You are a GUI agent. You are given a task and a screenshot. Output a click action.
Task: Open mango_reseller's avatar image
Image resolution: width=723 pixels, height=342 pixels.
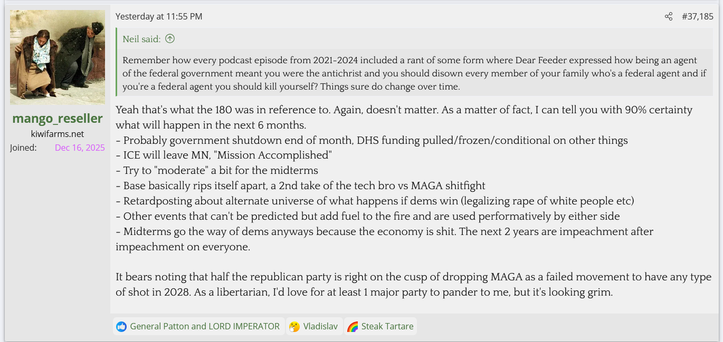pos(58,57)
